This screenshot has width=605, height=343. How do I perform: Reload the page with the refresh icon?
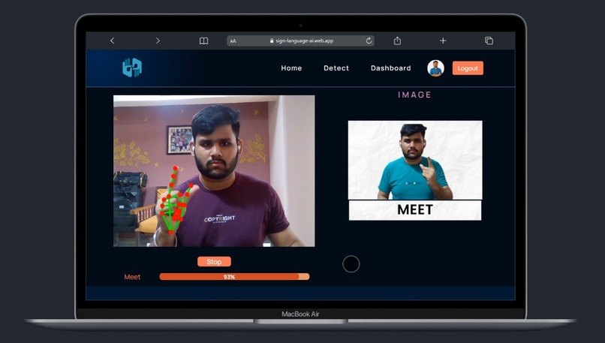coord(369,41)
